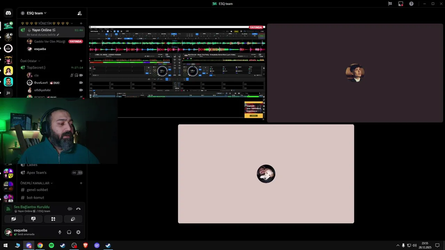The width and height of the screenshot is (445, 250).
Task: Toggle camera on in voice panel
Action: (14, 219)
